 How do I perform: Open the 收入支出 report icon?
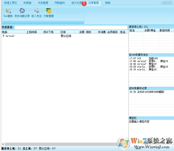click(37, 11)
